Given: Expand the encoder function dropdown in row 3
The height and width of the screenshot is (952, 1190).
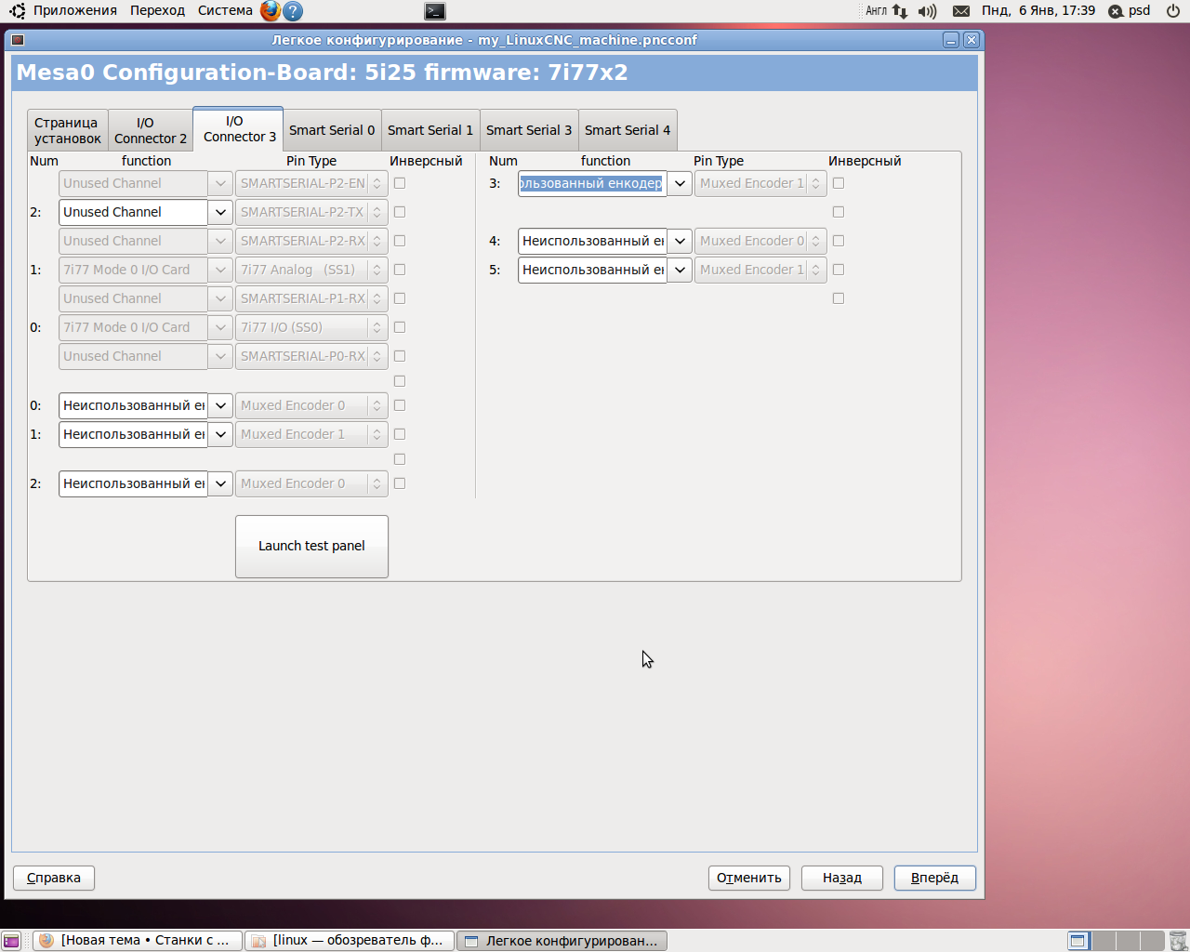Looking at the screenshot, I should tap(680, 183).
